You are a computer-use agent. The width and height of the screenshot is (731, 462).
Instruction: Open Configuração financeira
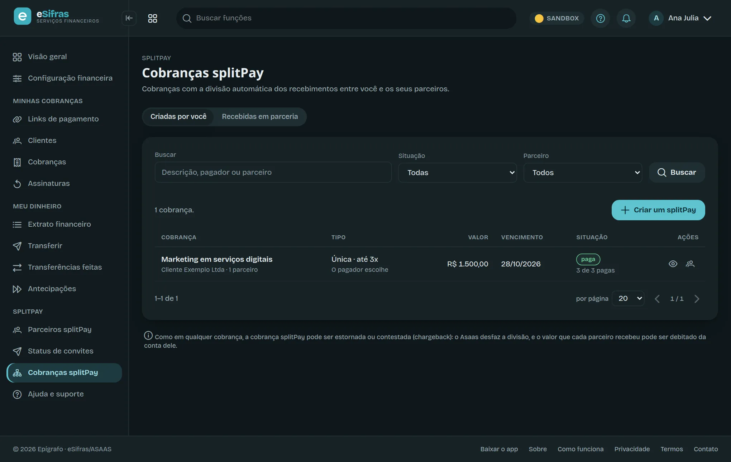(x=64, y=78)
